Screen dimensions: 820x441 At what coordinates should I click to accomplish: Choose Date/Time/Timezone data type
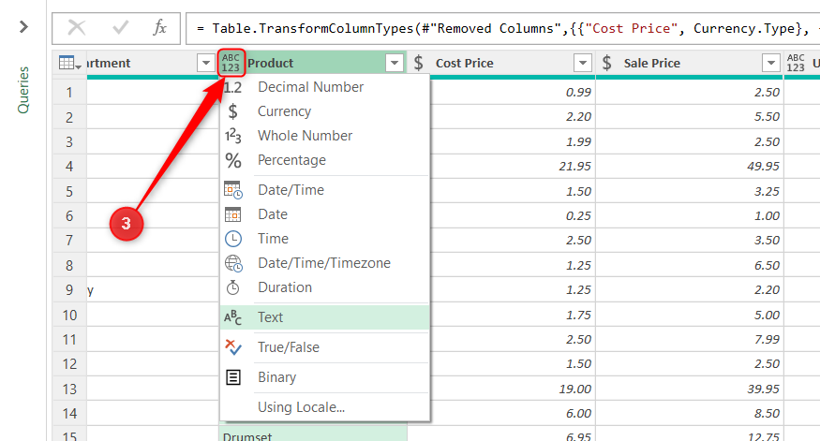pyautogui.click(x=325, y=263)
